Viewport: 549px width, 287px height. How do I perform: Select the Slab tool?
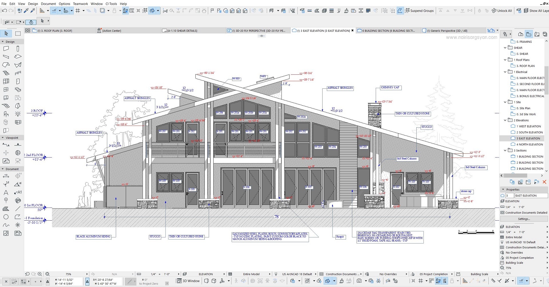pos(18,57)
